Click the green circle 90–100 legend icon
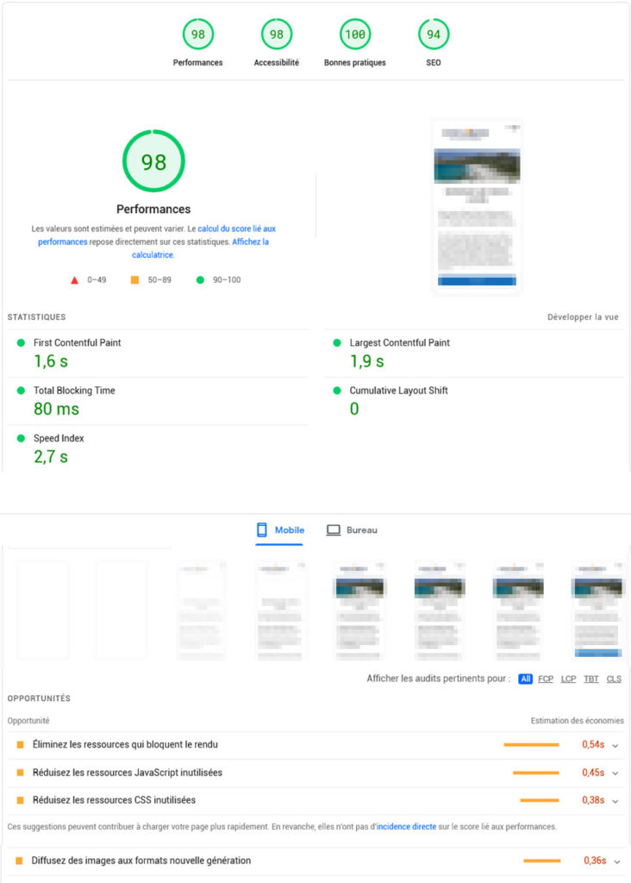The height and width of the screenshot is (883, 631). [x=200, y=280]
